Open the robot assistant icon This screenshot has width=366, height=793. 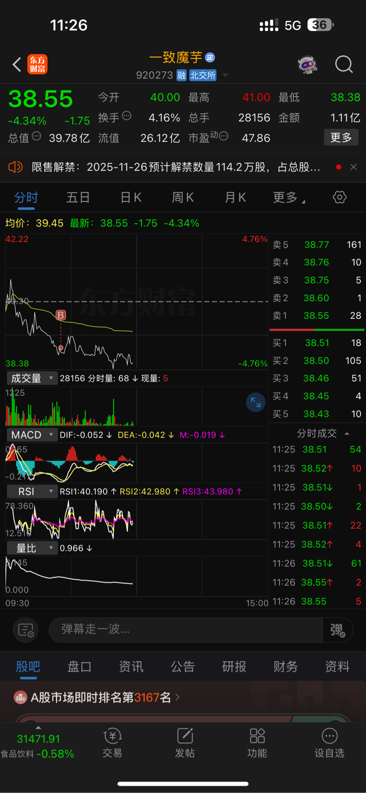[x=308, y=64]
